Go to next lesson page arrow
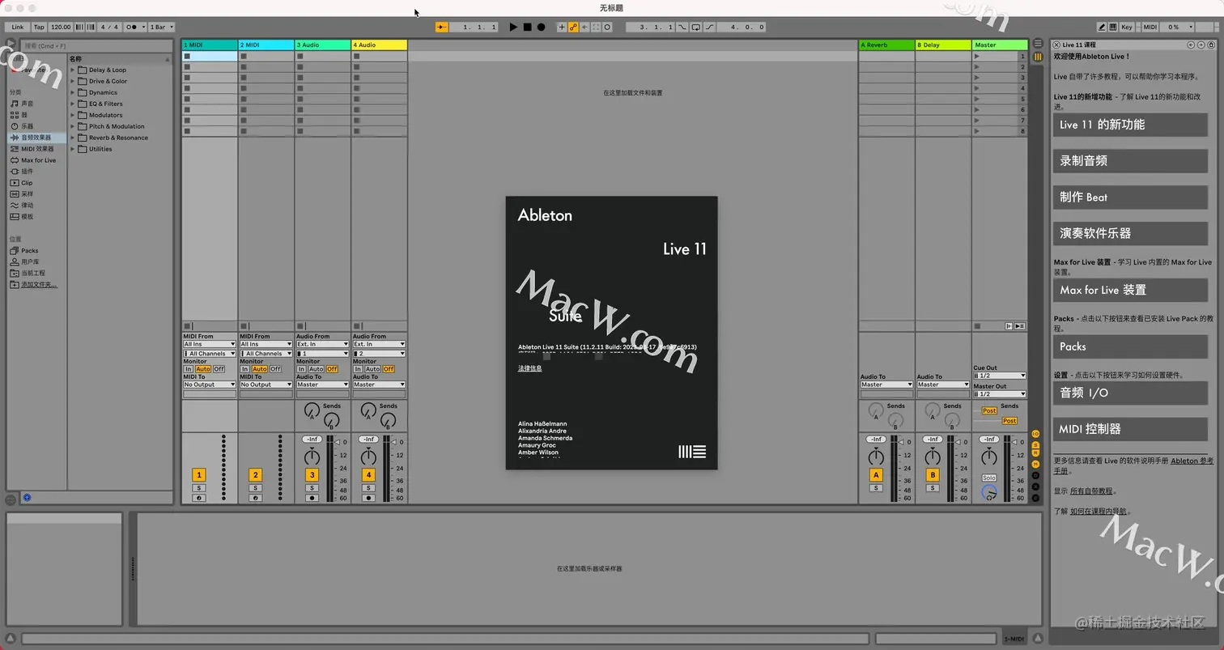Image resolution: width=1224 pixels, height=650 pixels. [x=1201, y=45]
